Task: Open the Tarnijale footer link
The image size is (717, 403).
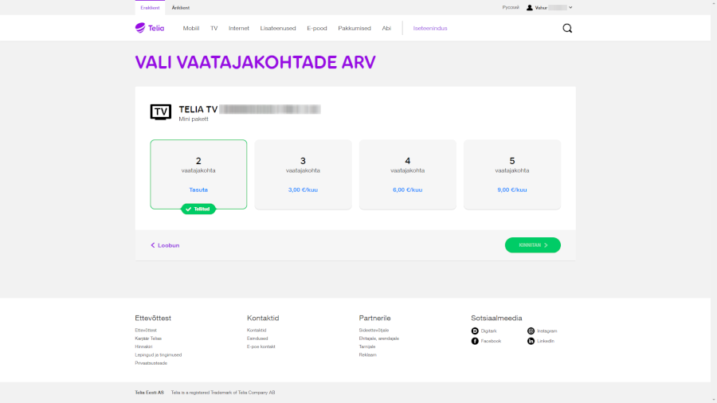Action: [367, 346]
